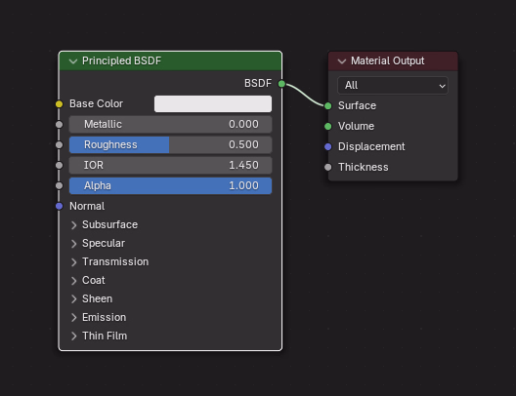Click the Alpha value slider
The width and height of the screenshot is (516, 396).
[x=170, y=185]
